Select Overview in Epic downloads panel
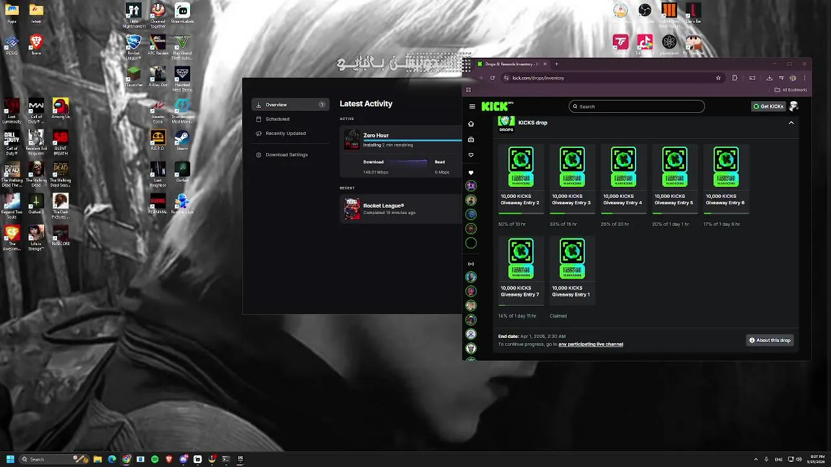 click(x=291, y=104)
